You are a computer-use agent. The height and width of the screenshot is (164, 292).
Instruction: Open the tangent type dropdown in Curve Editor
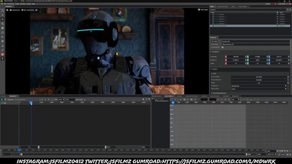235,100
